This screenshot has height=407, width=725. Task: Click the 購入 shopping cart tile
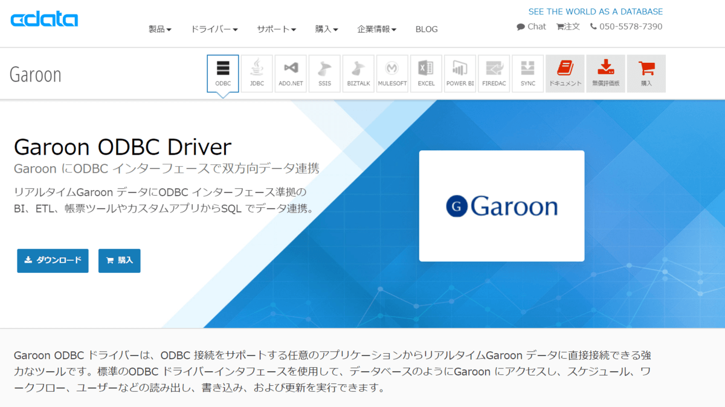point(646,73)
